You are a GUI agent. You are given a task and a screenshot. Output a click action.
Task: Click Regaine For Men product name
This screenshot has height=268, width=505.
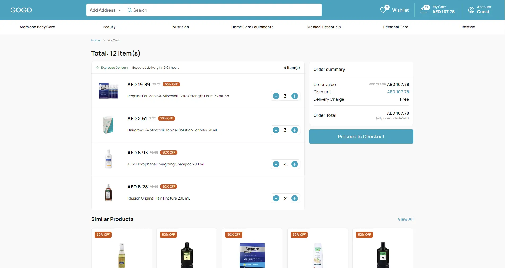[178, 96]
